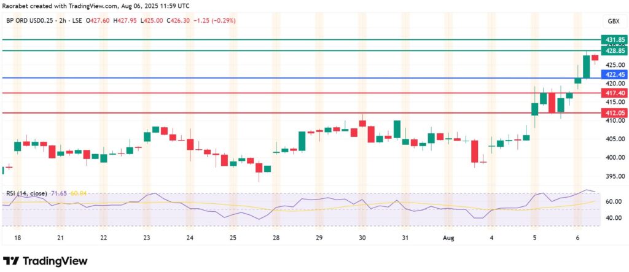Click date 18 on the time axis
The width and height of the screenshot is (629, 272).
click(x=17, y=237)
